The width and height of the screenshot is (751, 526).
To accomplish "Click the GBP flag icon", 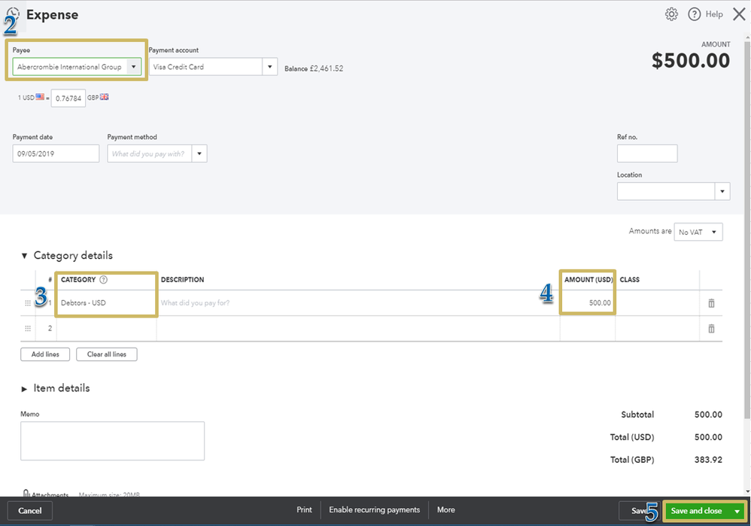I will pyautogui.click(x=104, y=97).
